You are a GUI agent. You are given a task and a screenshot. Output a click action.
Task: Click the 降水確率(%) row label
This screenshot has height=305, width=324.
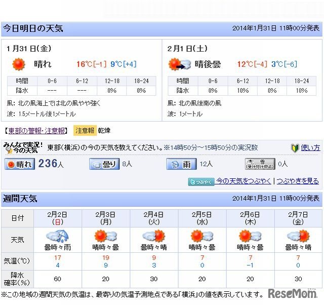click(17, 279)
